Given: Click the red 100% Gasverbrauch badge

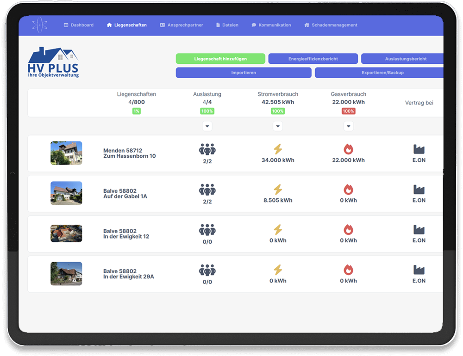Looking at the screenshot, I should tap(348, 111).
